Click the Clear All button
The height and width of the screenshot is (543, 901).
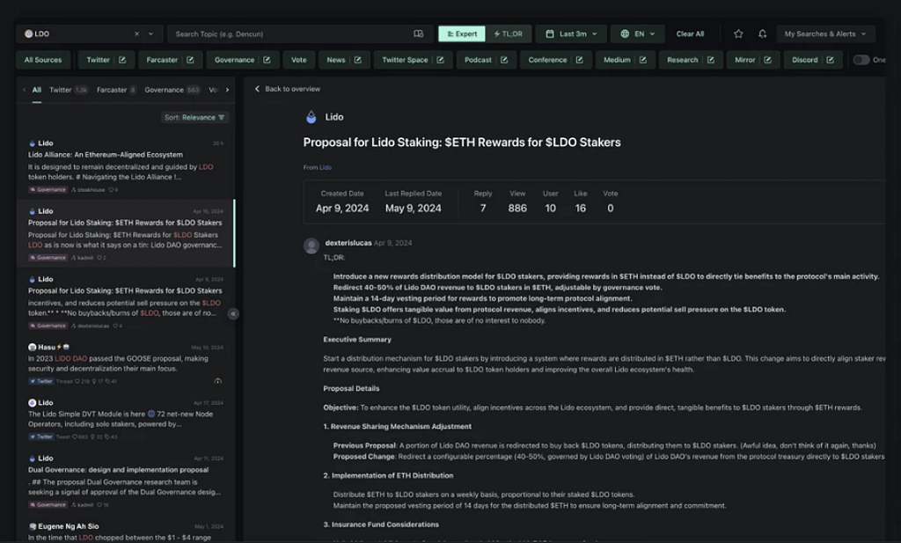[x=690, y=34]
